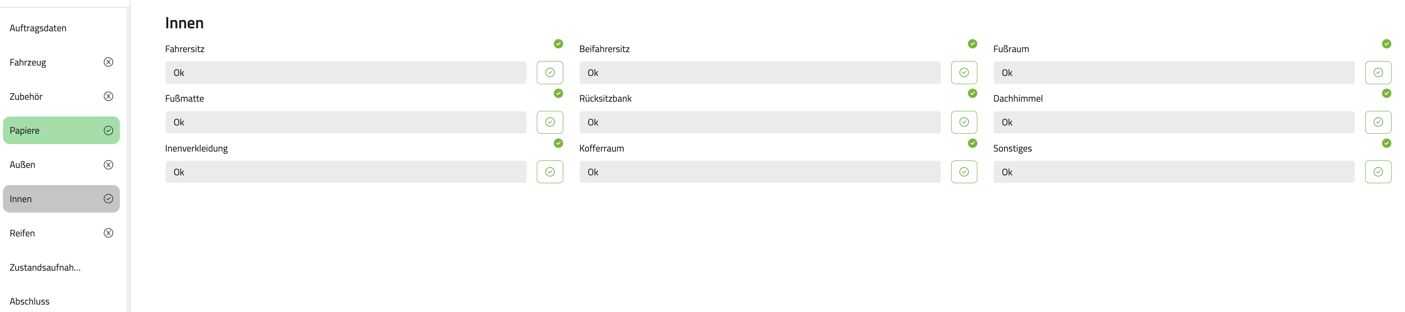Click the check-circle icon beside Papiere

click(x=109, y=130)
